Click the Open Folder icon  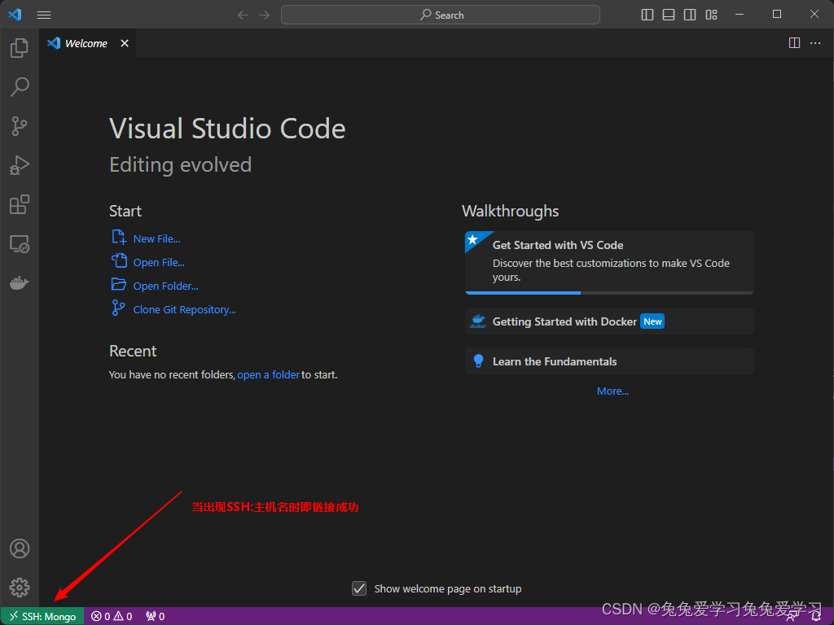(x=119, y=284)
